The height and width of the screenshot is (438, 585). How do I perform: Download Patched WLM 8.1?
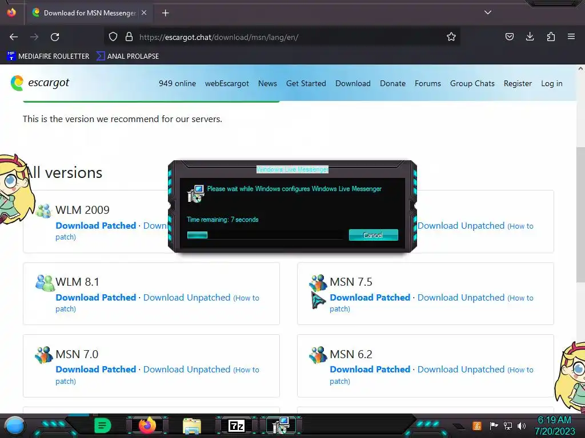click(96, 298)
